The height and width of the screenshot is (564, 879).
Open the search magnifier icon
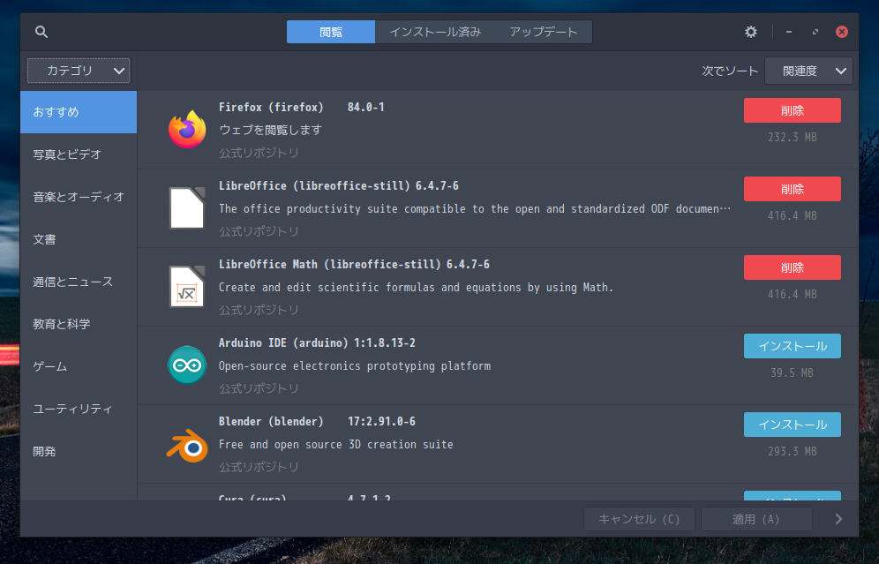[41, 32]
